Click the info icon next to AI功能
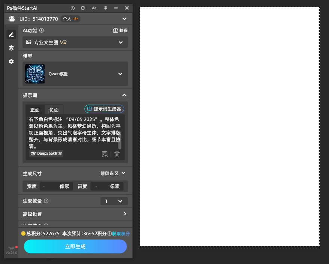The image size is (329, 264). click(x=41, y=30)
